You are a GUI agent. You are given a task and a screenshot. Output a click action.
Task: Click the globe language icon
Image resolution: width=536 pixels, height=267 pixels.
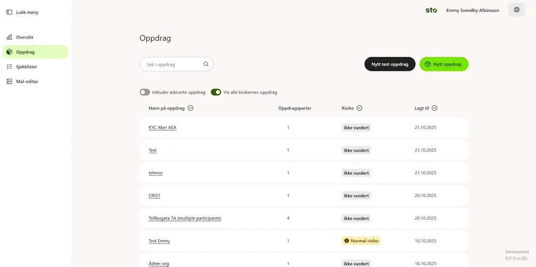tap(517, 10)
